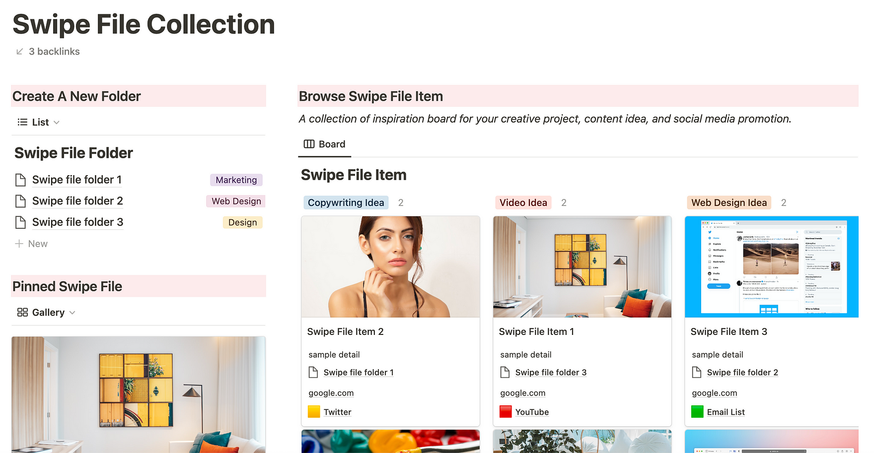Open google.com link in Swipe File Item 2
Screen dimensions: 874x453
pos(331,393)
